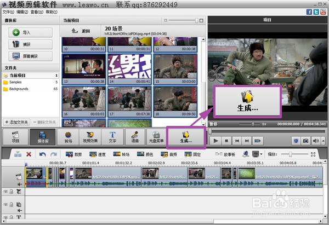Select the Samples folder
Viewport: 329px width, 225px height.
pos(30,82)
